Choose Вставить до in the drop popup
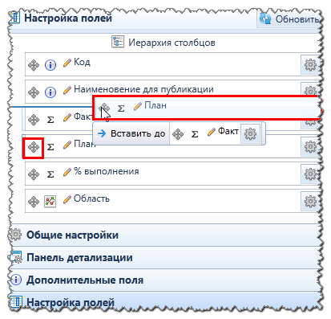Screen dimensions: 331x319 131,133
